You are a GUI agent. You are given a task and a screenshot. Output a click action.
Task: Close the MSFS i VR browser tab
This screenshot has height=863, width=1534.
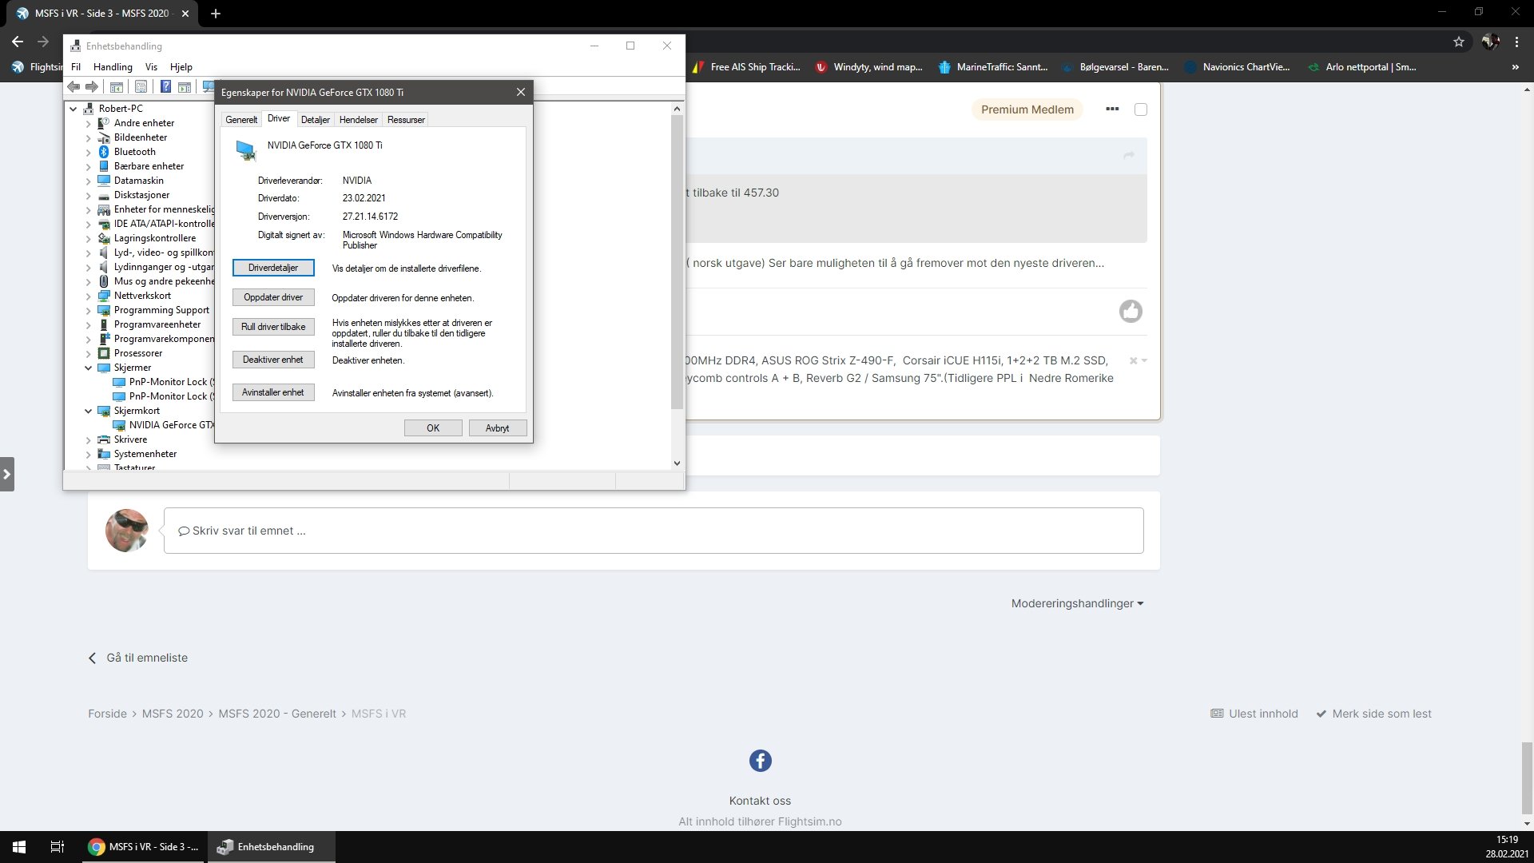pyautogui.click(x=185, y=13)
